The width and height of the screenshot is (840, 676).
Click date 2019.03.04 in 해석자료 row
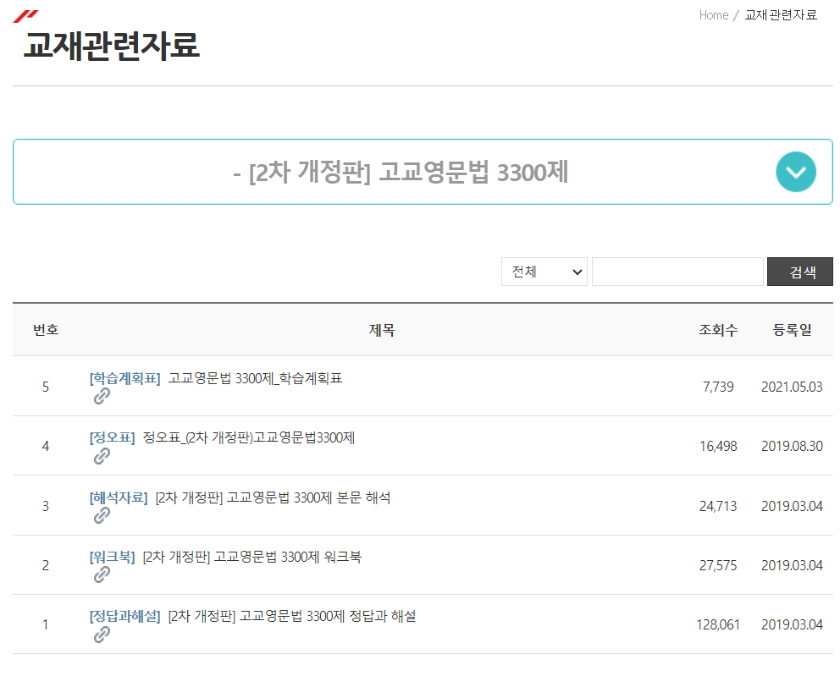click(x=792, y=506)
